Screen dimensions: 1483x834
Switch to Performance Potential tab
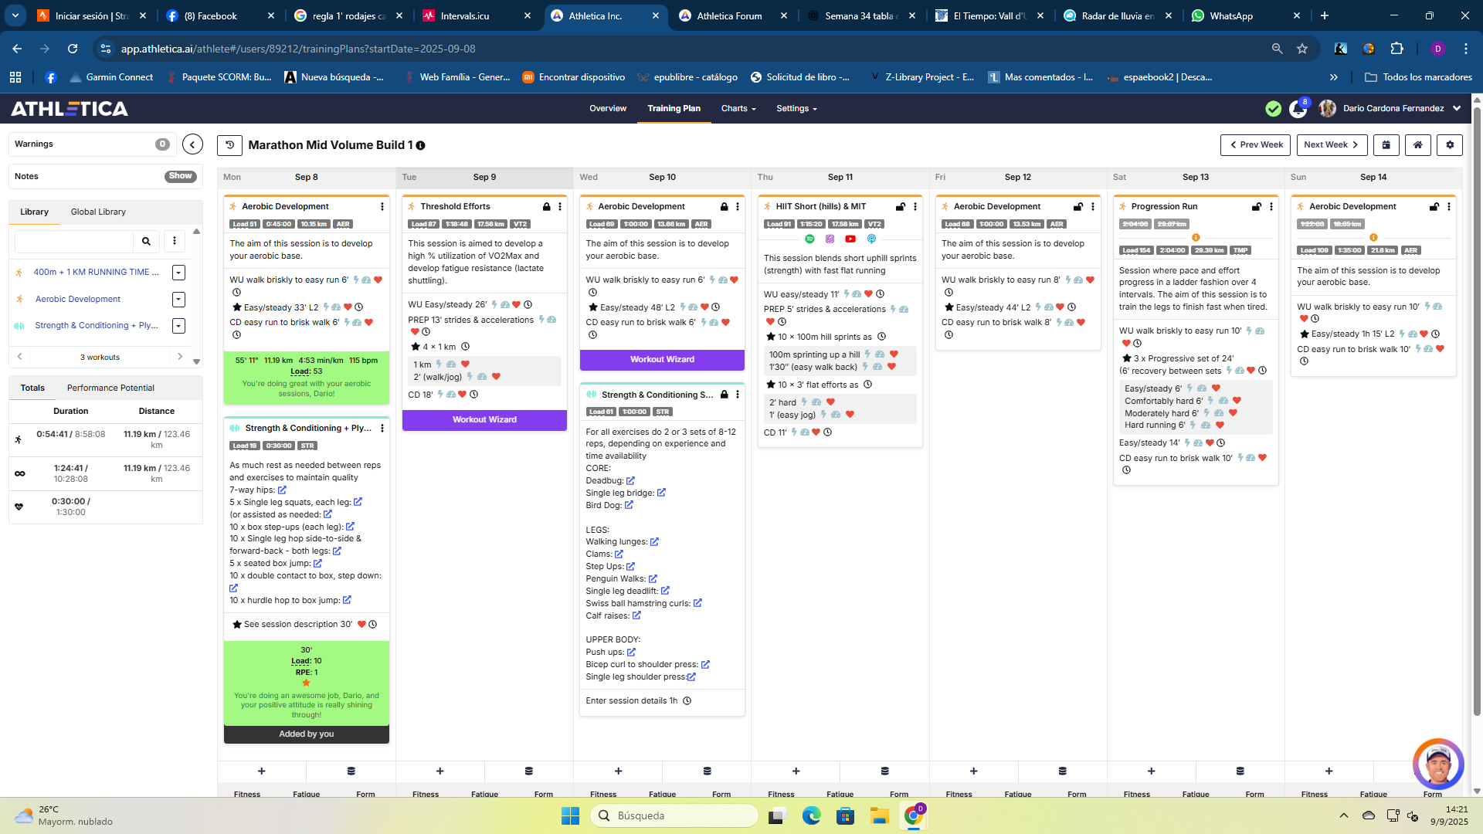tap(110, 388)
